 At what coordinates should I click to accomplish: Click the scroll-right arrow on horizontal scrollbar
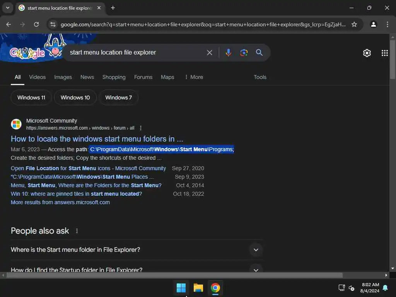coord(386,275)
